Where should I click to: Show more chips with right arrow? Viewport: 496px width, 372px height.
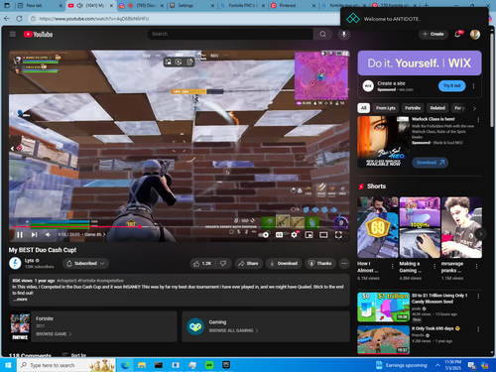pyautogui.click(x=474, y=108)
